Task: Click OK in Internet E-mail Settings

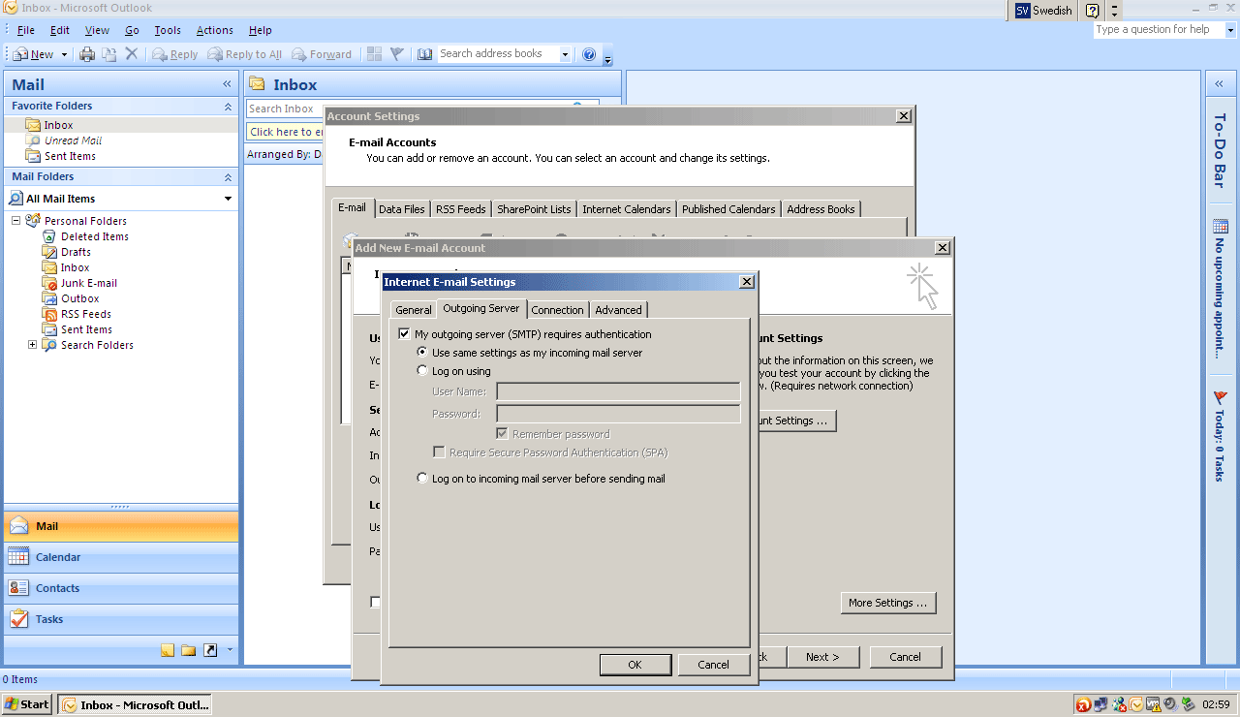Action: coord(635,665)
